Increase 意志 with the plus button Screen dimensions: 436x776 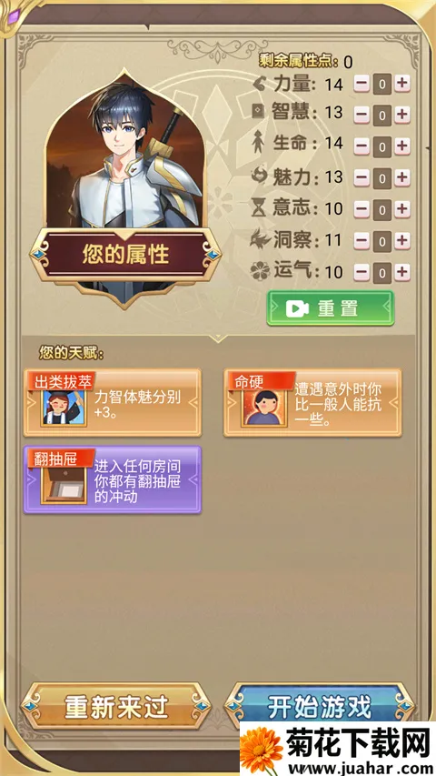tap(401, 209)
